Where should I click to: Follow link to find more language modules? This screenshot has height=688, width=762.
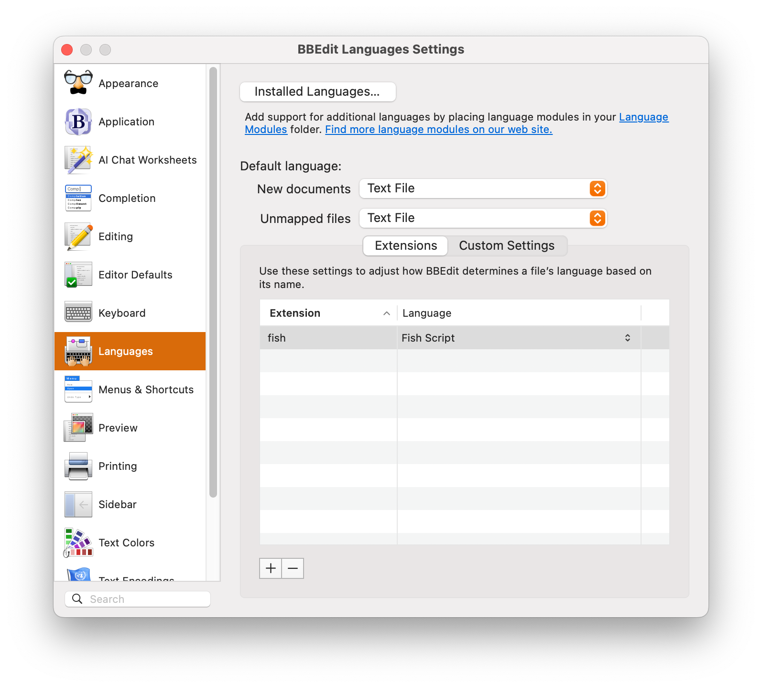coord(439,129)
